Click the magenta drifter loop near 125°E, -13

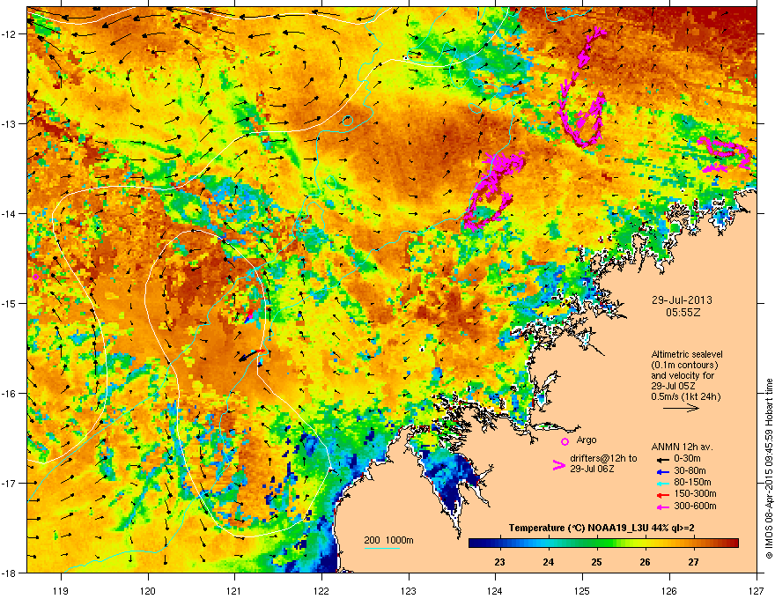tap(583, 87)
